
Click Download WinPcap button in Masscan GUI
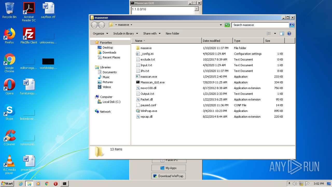[x=169, y=176]
